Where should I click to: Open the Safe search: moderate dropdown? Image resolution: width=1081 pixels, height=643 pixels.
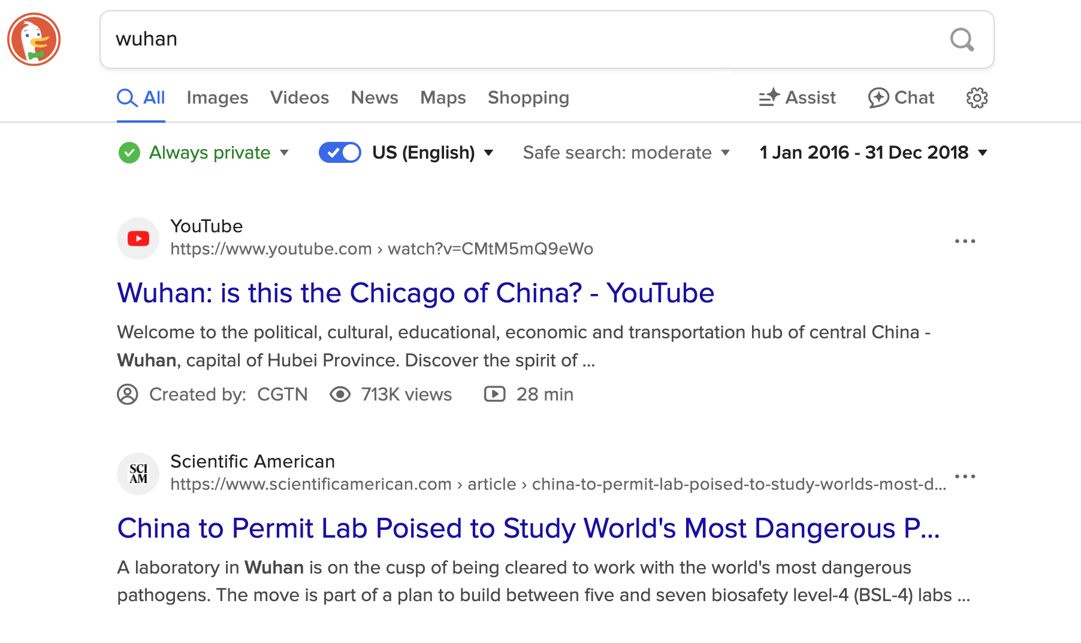click(626, 153)
